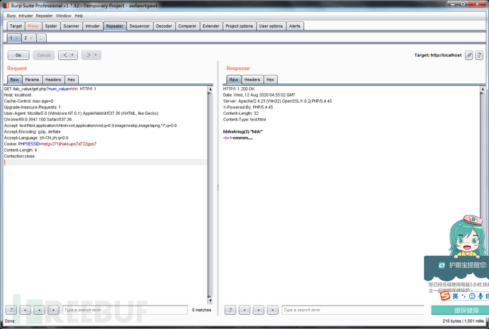Click the Sogou microphone voice icon
Screen dimensions: 489x329
(480, 296)
